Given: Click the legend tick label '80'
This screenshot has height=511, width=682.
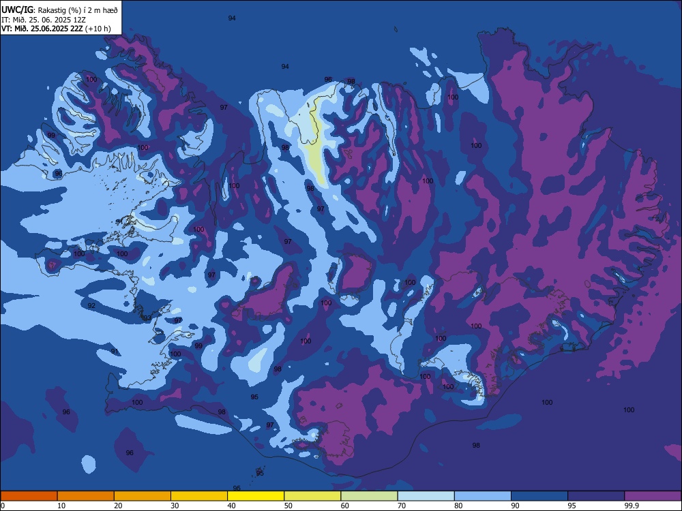Looking at the screenshot, I should pos(458,506).
